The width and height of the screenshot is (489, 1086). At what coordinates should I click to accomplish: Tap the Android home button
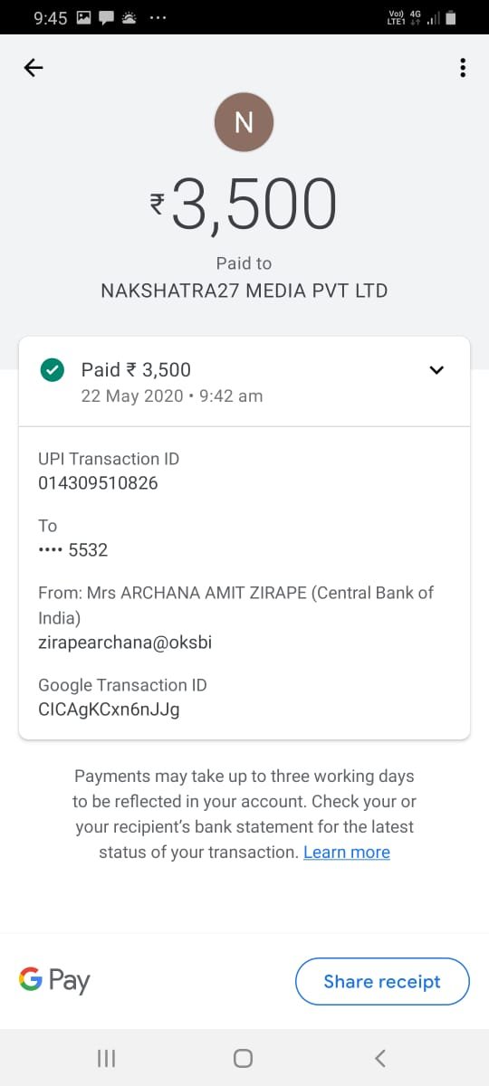point(243,1058)
